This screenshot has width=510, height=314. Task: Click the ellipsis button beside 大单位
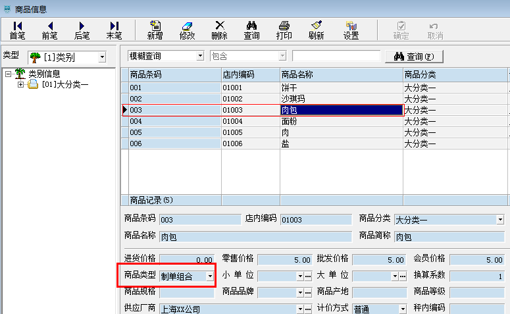403,276
